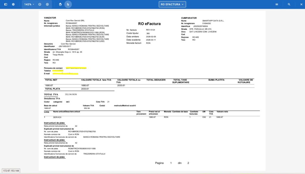Viewport: 305px width, 174px height.
Task: Zoom in with the plus icon
Action: point(47,4)
